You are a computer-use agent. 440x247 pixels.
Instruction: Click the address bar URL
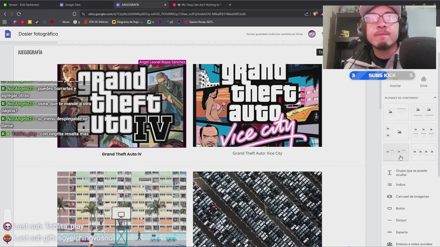click(x=167, y=14)
